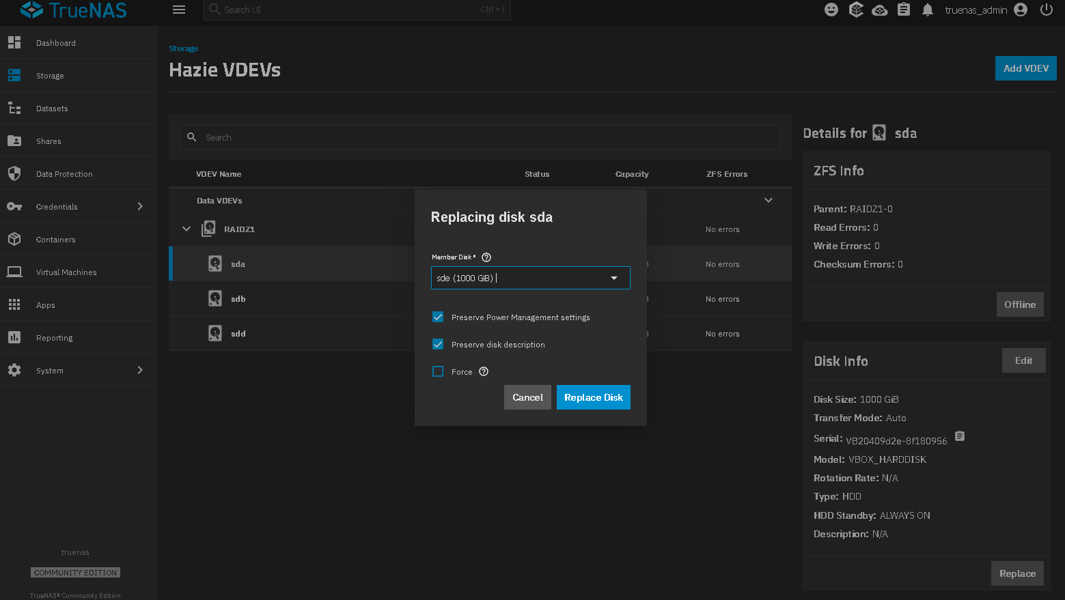Image resolution: width=1065 pixels, height=600 pixels.
Task: Open the alerts bell icon
Action: (928, 10)
